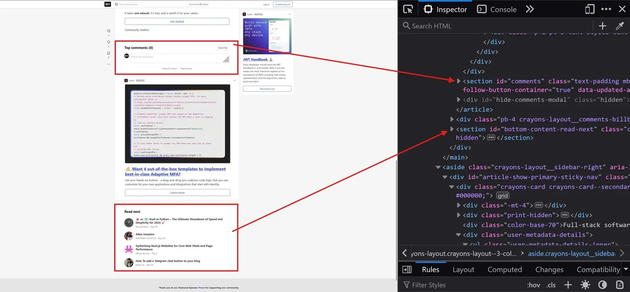Select aside.crayons-layout__sidebar breadcrumb
Viewport: 630px width, 292px height.
click(x=571, y=253)
